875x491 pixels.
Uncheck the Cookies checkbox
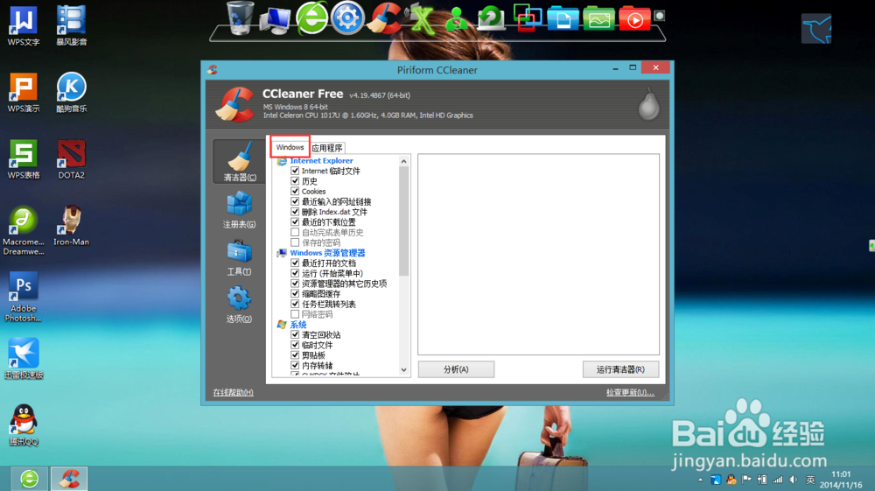[295, 191]
